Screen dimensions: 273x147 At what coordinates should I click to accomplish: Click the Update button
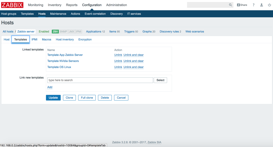53,98
